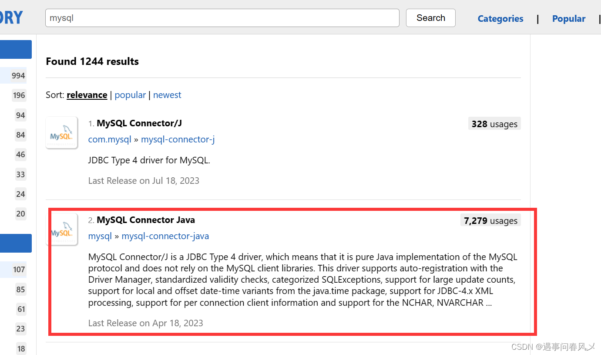
Task: Open the mysql-connector-java artifact link
Action: pos(165,236)
